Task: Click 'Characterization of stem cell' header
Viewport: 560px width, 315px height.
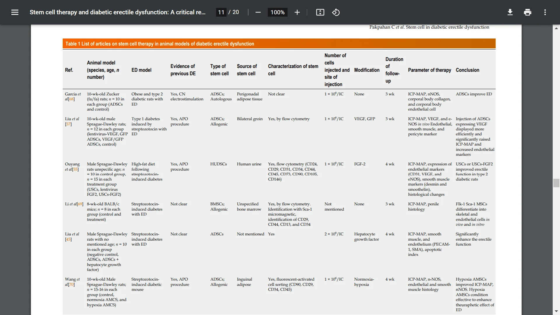Action: coord(293,70)
